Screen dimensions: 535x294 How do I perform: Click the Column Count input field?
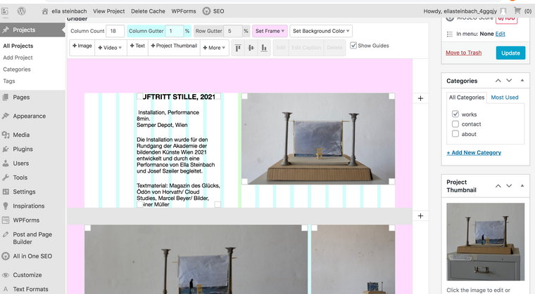(x=115, y=31)
